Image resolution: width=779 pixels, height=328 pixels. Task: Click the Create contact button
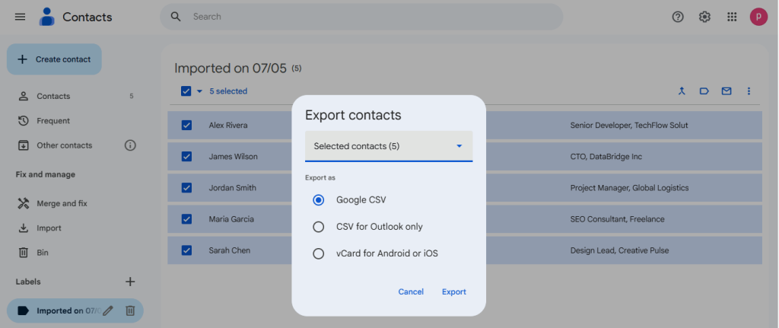(x=54, y=59)
